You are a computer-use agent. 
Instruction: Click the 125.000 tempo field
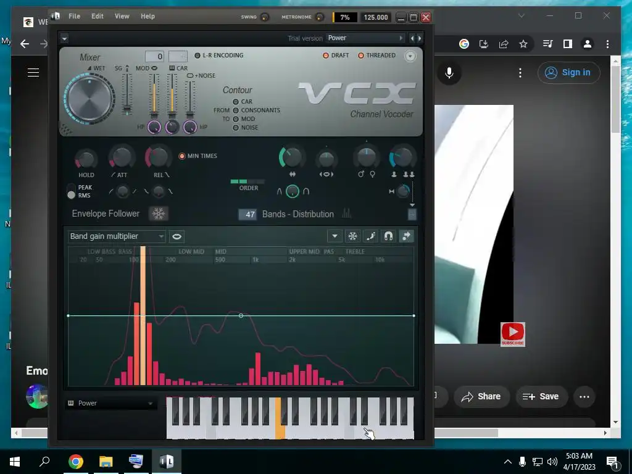375,17
